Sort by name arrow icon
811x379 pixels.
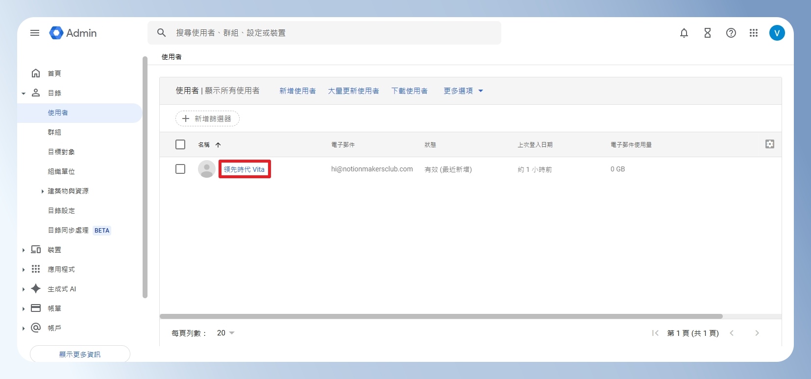tap(218, 145)
